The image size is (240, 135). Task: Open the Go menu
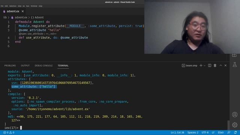24,6
